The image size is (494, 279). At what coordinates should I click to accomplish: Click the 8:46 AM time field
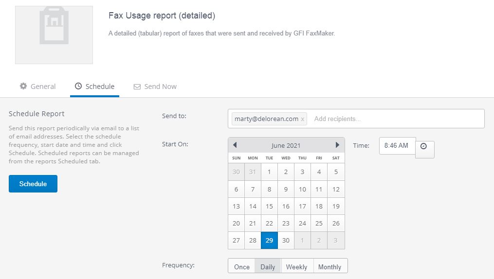(397, 146)
